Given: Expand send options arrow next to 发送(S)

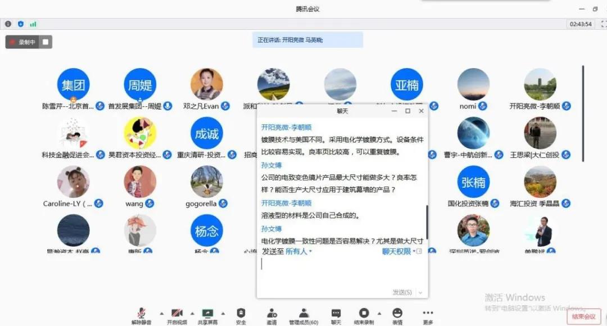Looking at the screenshot, I should 420,293.
